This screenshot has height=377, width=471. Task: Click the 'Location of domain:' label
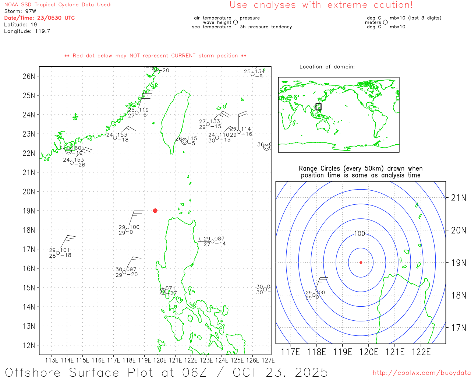pyautogui.click(x=327, y=67)
